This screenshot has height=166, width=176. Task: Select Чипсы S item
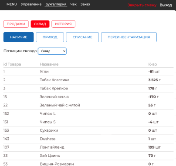click(x=47, y=122)
